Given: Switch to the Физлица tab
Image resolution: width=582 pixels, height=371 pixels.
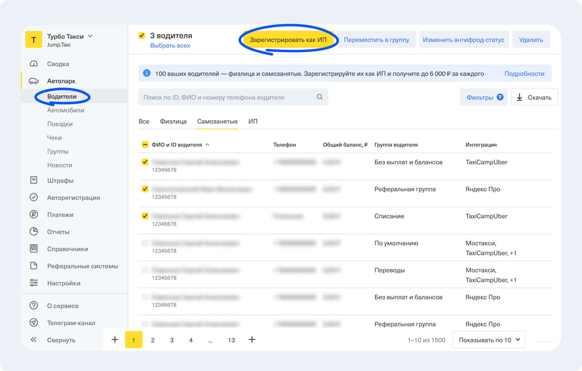Looking at the screenshot, I should coord(173,121).
